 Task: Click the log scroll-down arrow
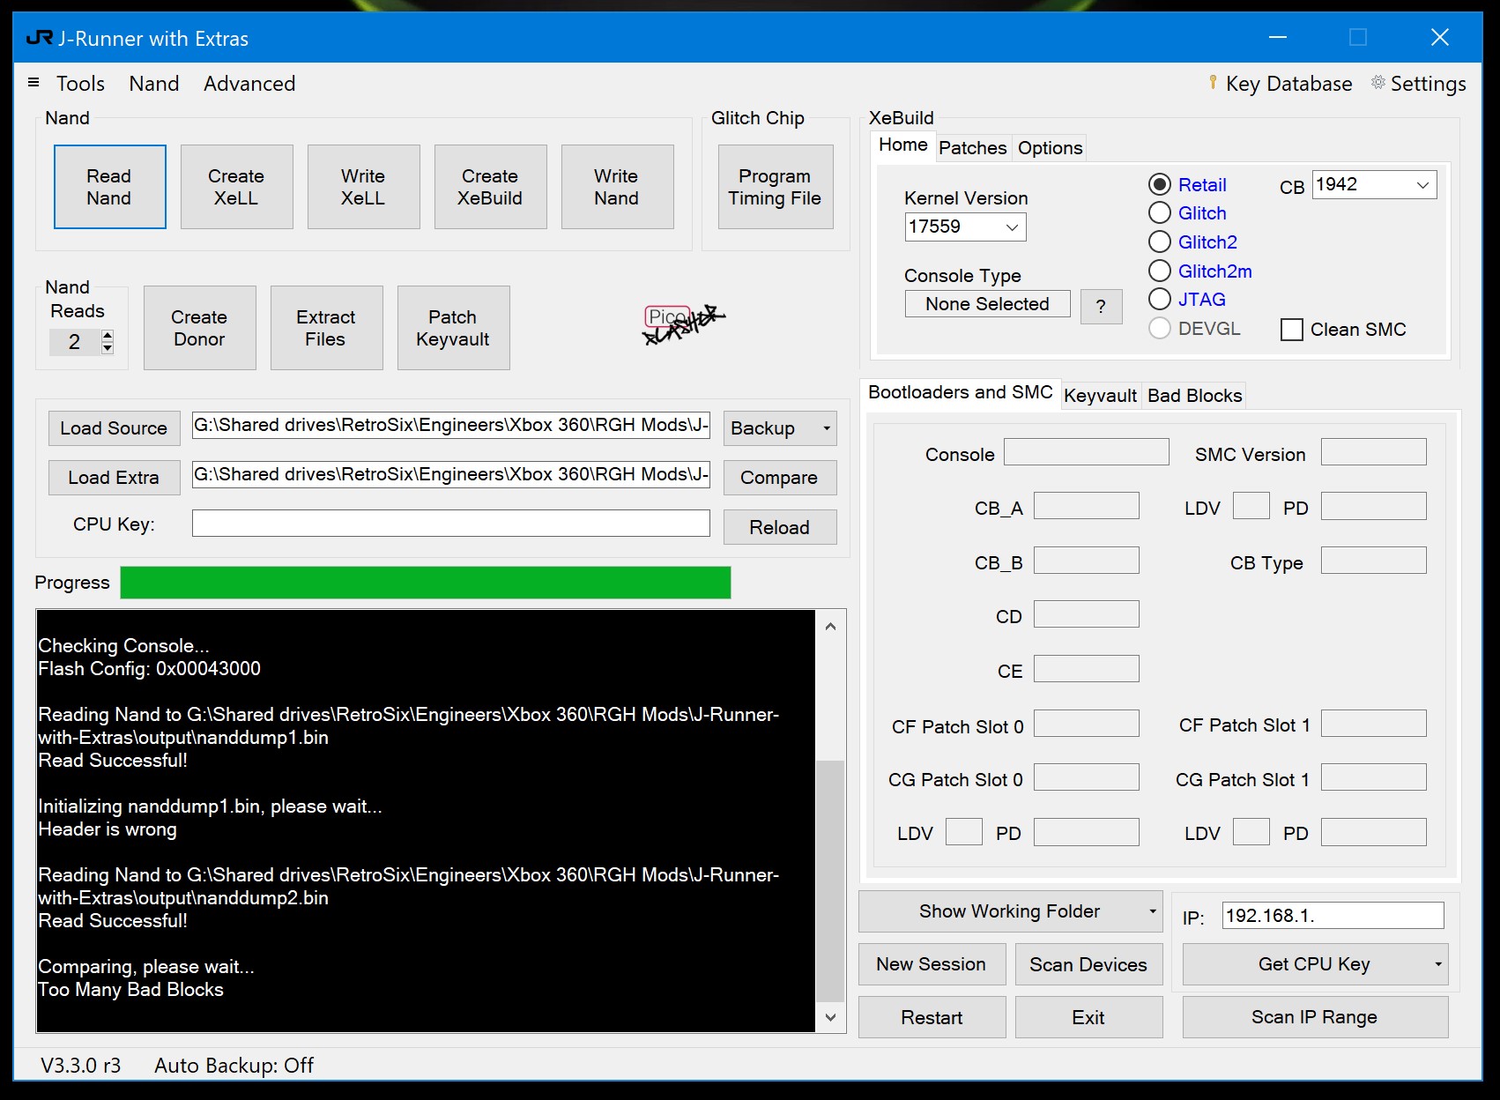829,1016
